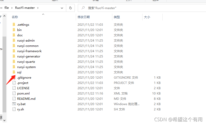The height and width of the screenshot is (124, 206).
Task: Select the ry.bat batch file icon
Action: pos(14,104)
